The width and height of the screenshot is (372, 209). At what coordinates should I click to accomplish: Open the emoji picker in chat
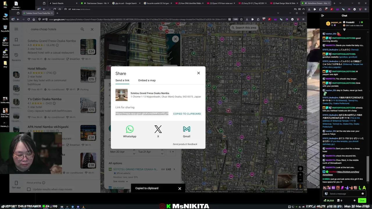[x=363, y=194]
